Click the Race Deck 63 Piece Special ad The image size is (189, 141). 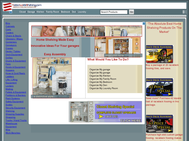[159, 124]
